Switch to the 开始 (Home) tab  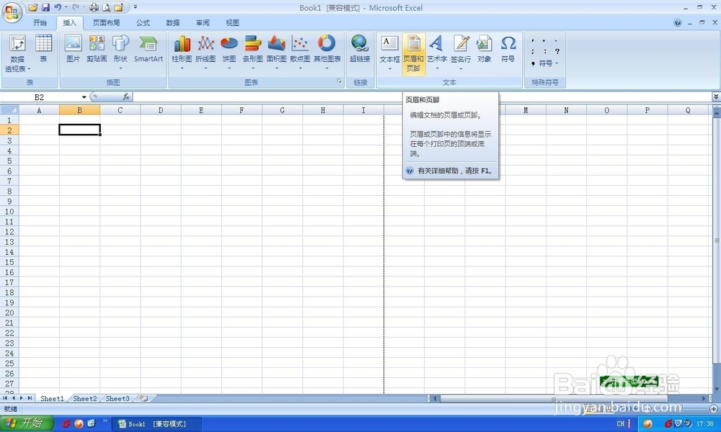coord(40,22)
